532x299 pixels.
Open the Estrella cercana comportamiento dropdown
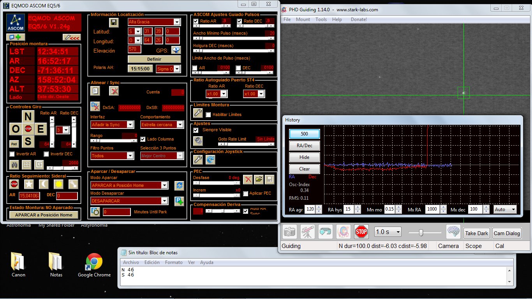(180, 125)
